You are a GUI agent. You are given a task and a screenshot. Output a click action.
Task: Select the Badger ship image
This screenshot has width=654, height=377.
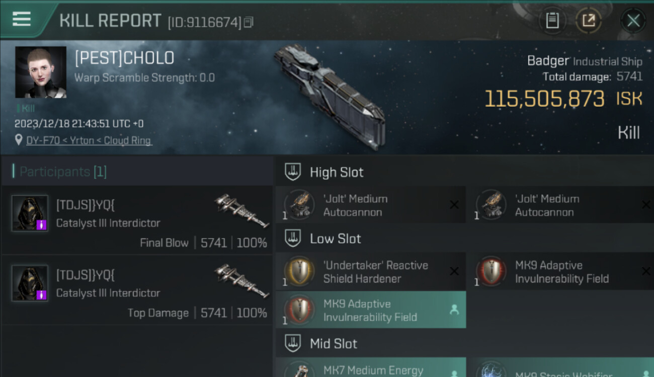330,96
